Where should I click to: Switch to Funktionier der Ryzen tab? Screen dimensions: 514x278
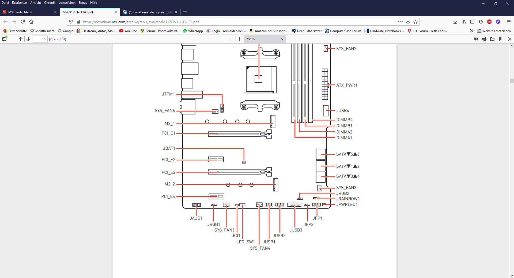click(x=150, y=12)
